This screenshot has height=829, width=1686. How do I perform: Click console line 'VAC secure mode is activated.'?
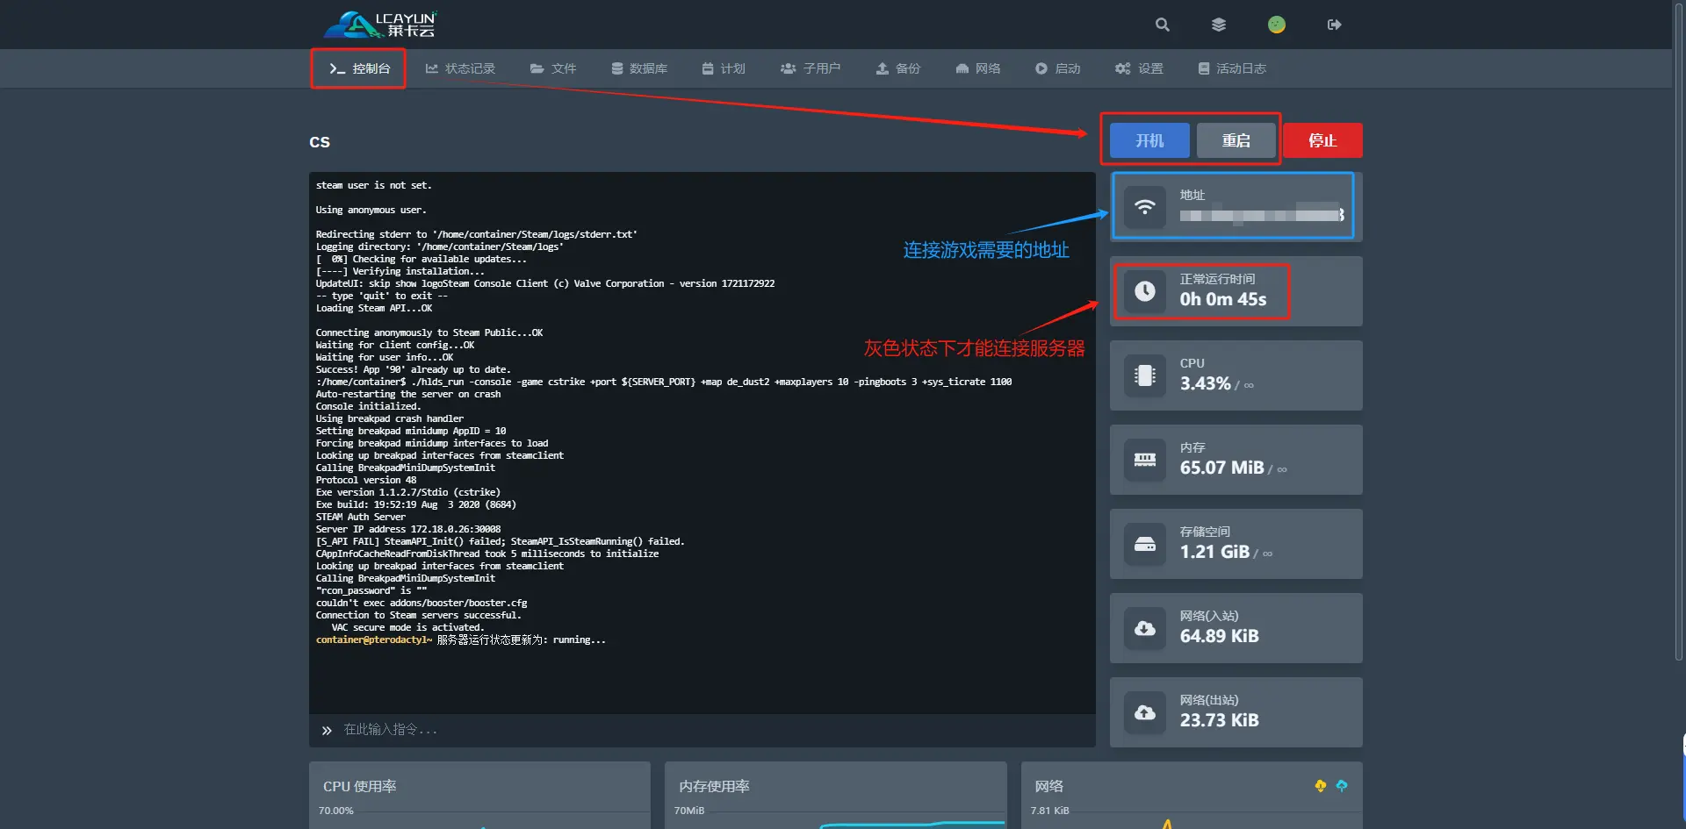pyautogui.click(x=407, y=627)
